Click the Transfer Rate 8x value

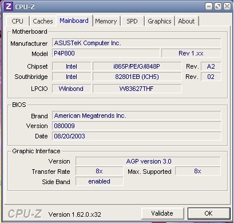tap(99, 171)
